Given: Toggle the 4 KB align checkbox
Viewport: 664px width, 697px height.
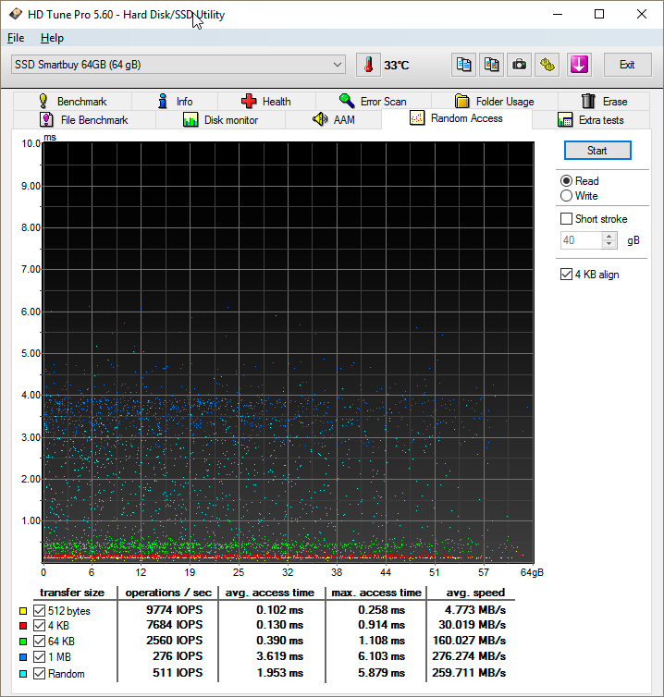Looking at the screenshot, I should click(x=567, y=275).
